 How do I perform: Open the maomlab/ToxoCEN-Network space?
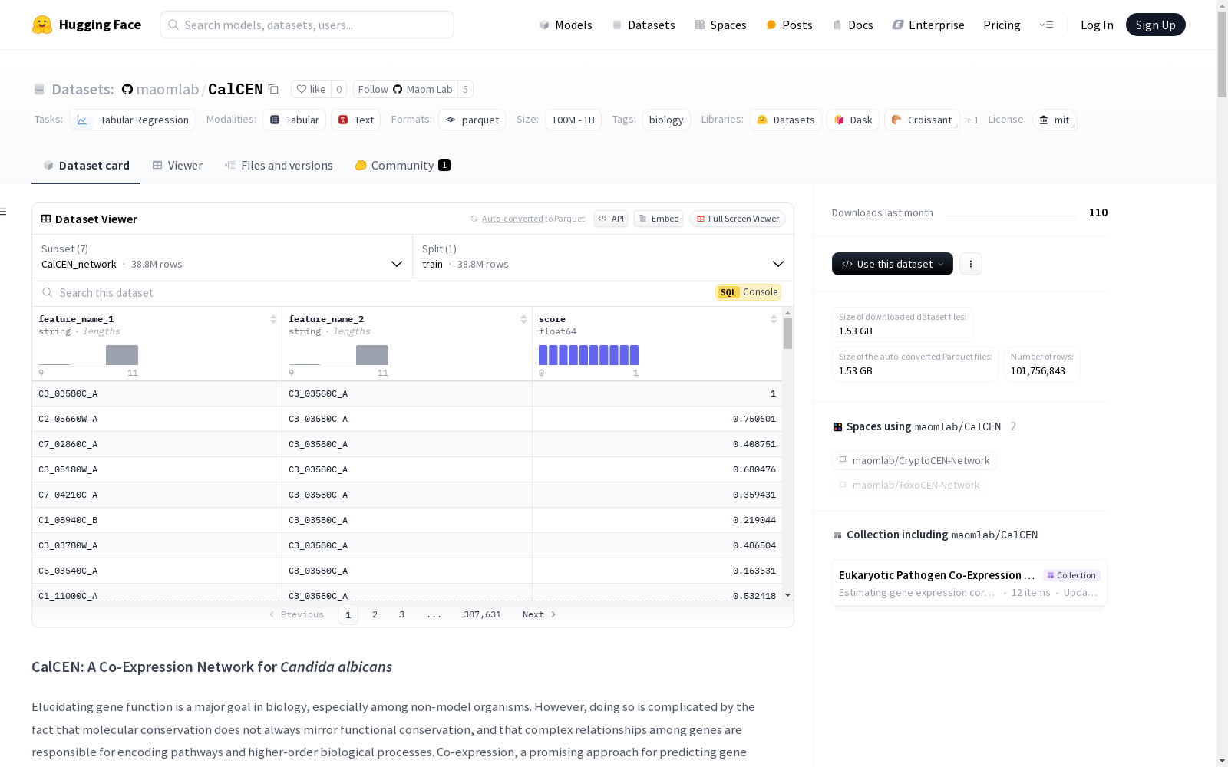click(909, 485)
